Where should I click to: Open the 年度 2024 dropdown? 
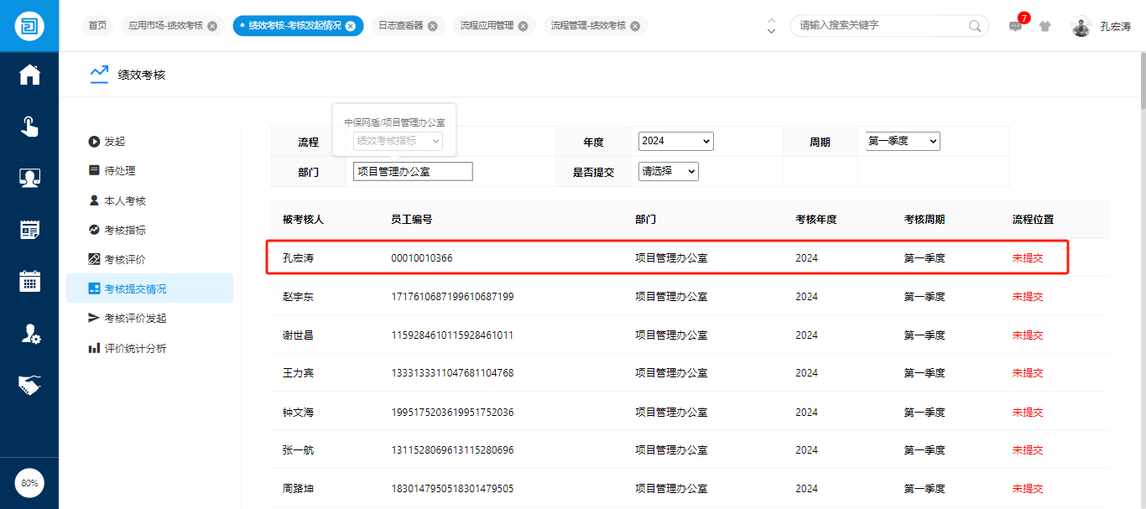[676, 141]
